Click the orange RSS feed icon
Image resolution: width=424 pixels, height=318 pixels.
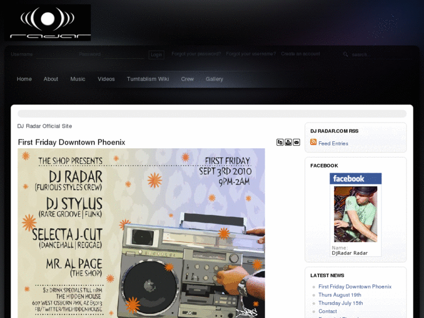[313, 142]
